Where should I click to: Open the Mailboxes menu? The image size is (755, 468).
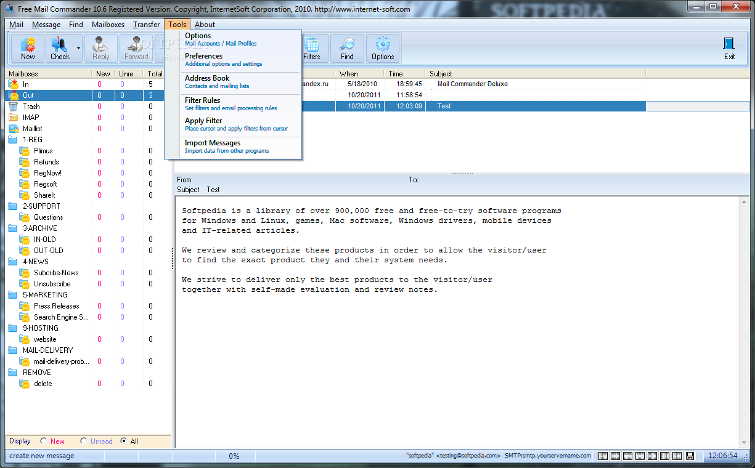click(x=108, y=25)
